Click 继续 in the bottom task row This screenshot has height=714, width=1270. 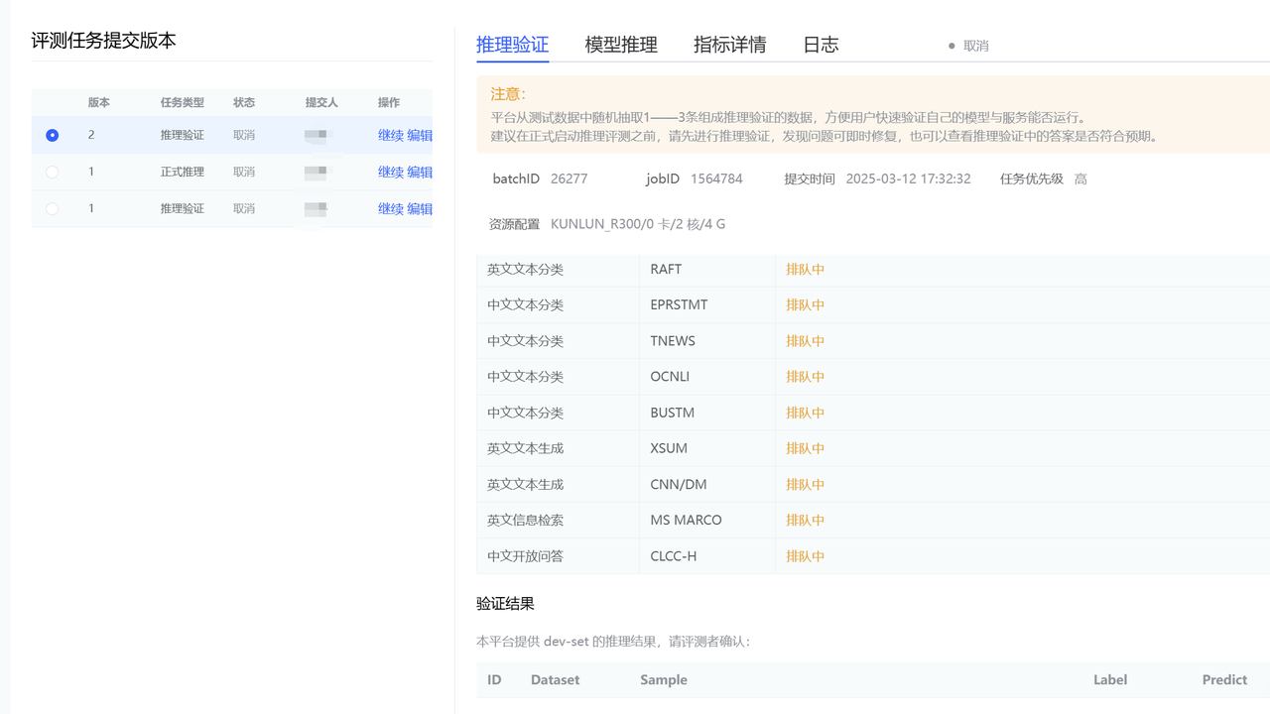(390, 208)
